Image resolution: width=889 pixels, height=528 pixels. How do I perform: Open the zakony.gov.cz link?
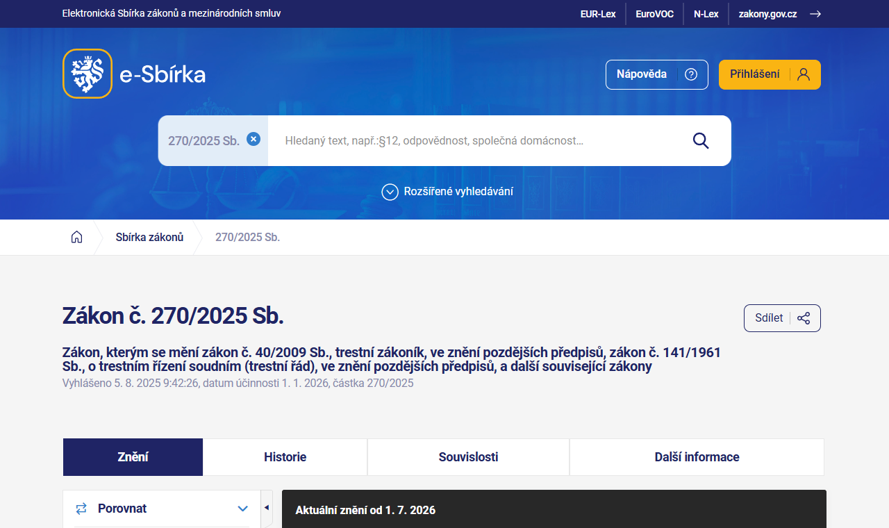point(767,14)
